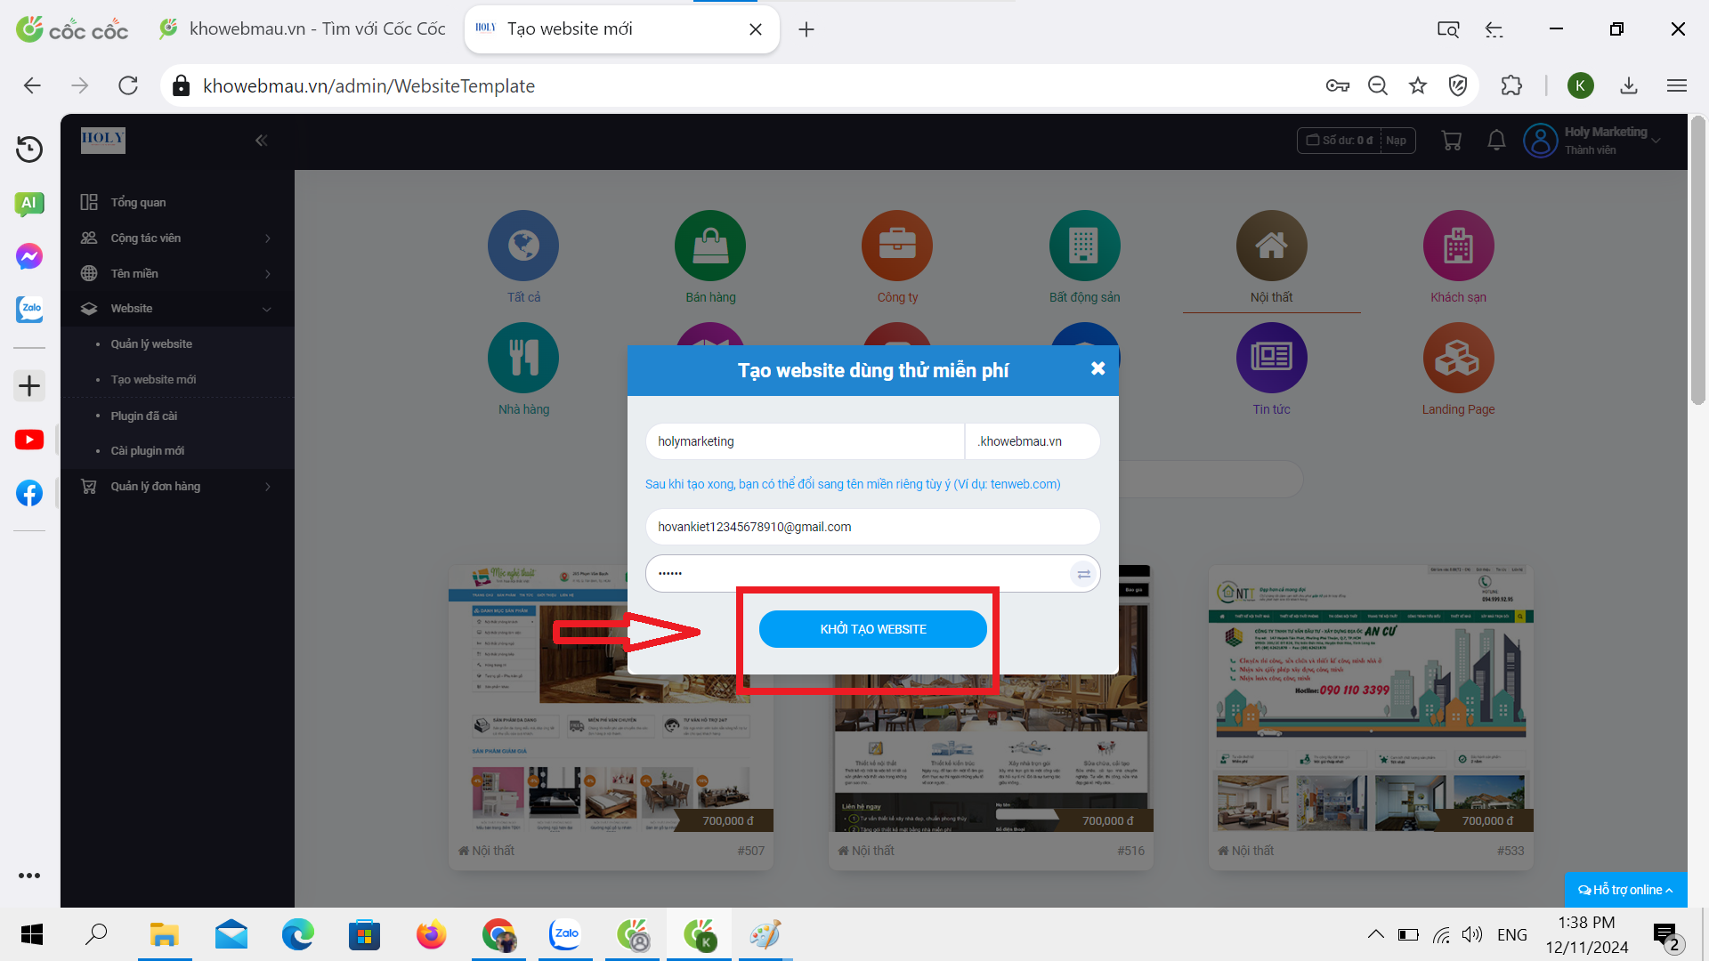
Task: Click the Nhà hàng category icon
Action: coord(523,358)
